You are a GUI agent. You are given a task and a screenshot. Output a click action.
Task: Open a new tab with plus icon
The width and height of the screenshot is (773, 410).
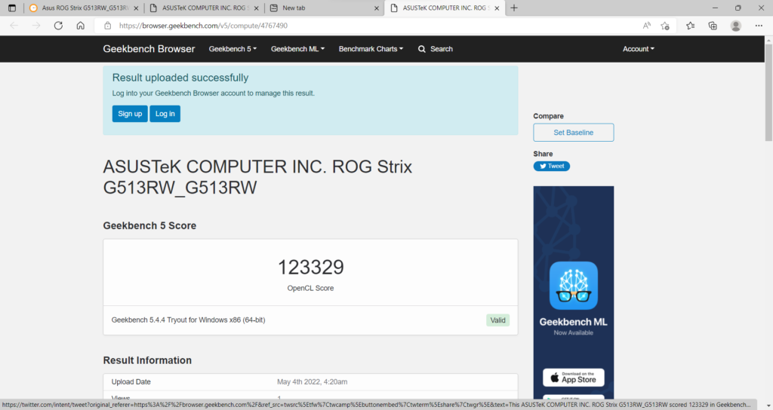[x=513, y=8]
